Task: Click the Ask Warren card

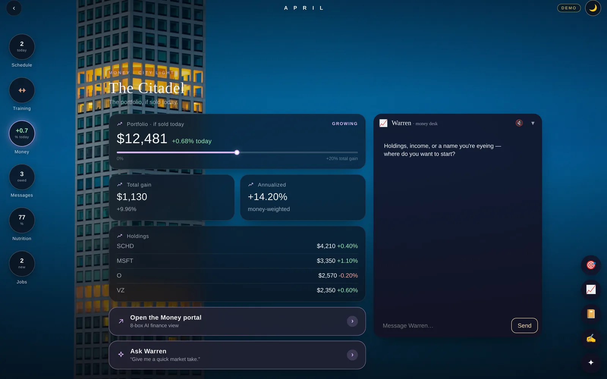Action: tap(237, 355)
